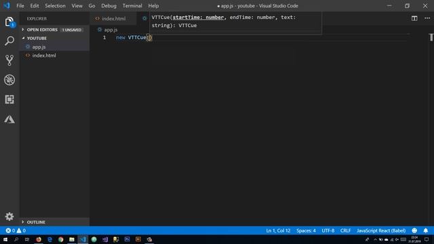Change indentation via Spaces: 4
Screen dimensions: 434x244
[306, 230]
